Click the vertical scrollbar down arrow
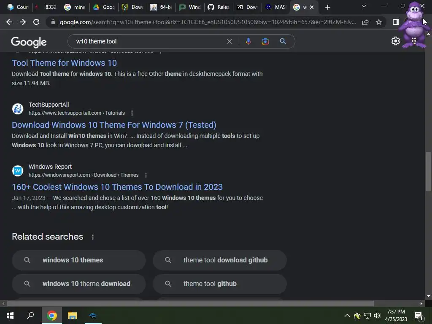Image resolution: width=432 pixels, height=324 pixels. tap(428, 296)
